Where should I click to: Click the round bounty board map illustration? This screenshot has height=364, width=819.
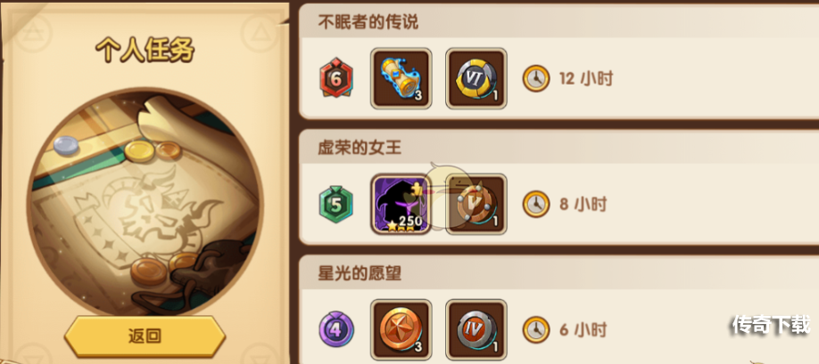click(x=145, y=203)
